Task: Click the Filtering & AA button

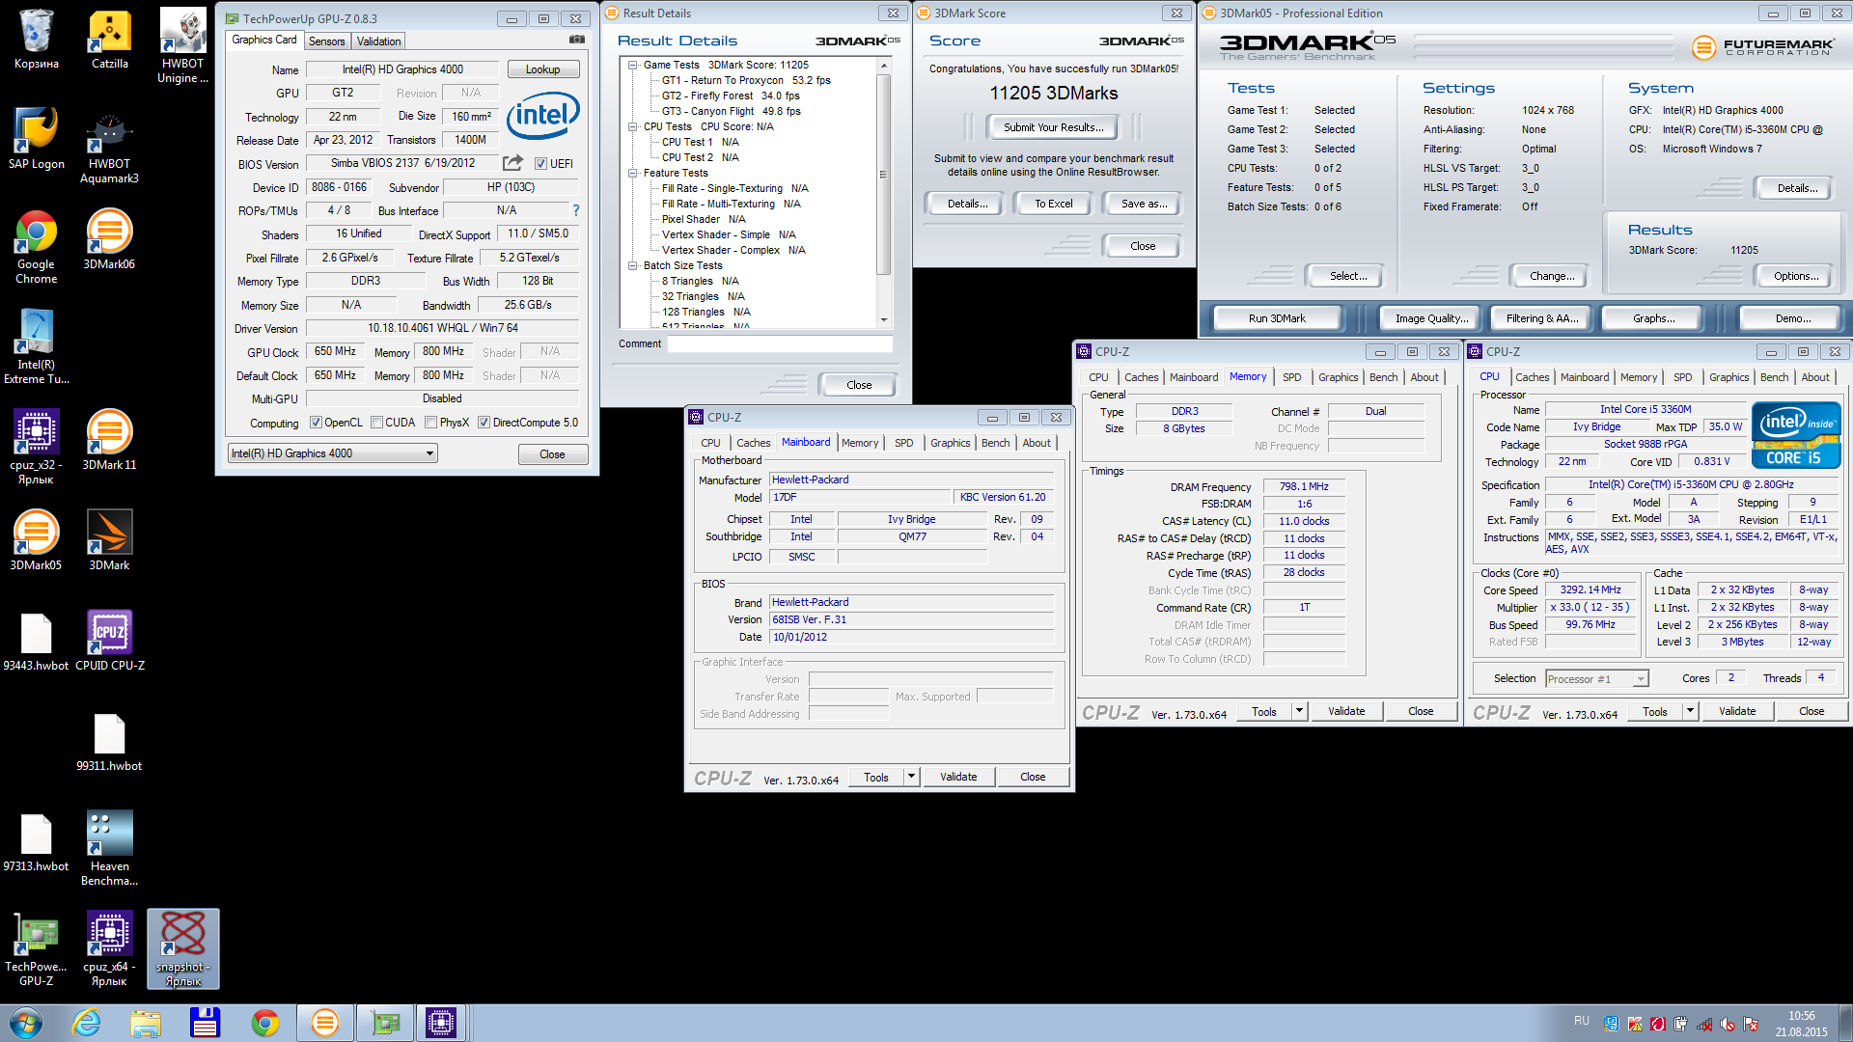Action: click(1541, 318)
